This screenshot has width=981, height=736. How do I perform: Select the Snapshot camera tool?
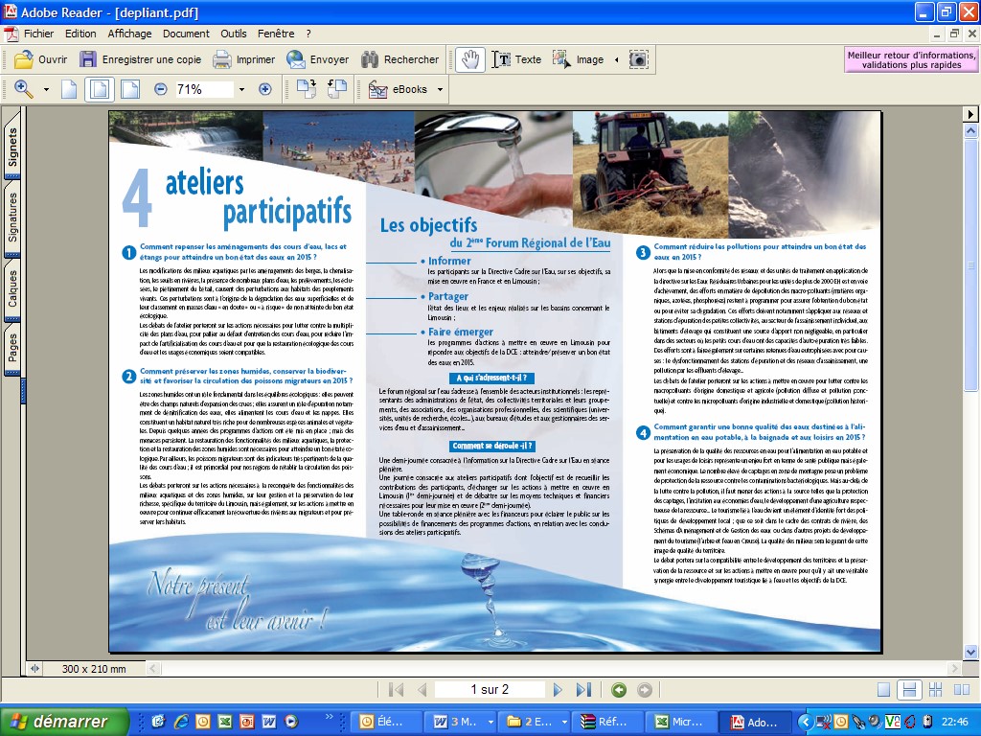point(638,59)
